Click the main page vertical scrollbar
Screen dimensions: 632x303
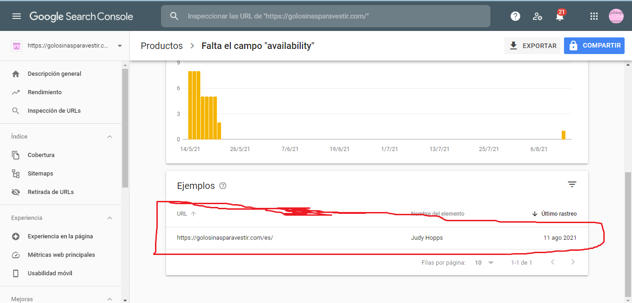pos(628,235)
